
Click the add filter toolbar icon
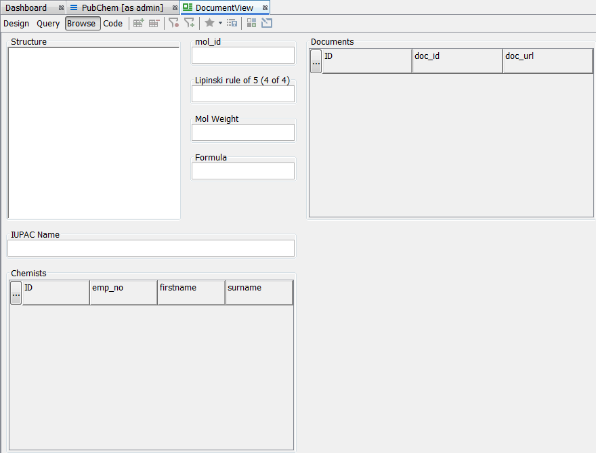coord(190,22)
